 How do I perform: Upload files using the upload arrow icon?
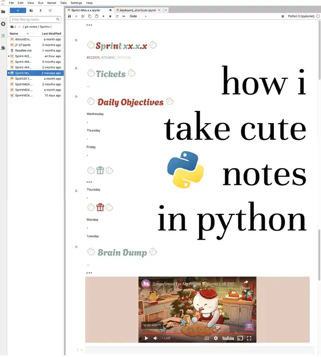(x=41, y=10)
